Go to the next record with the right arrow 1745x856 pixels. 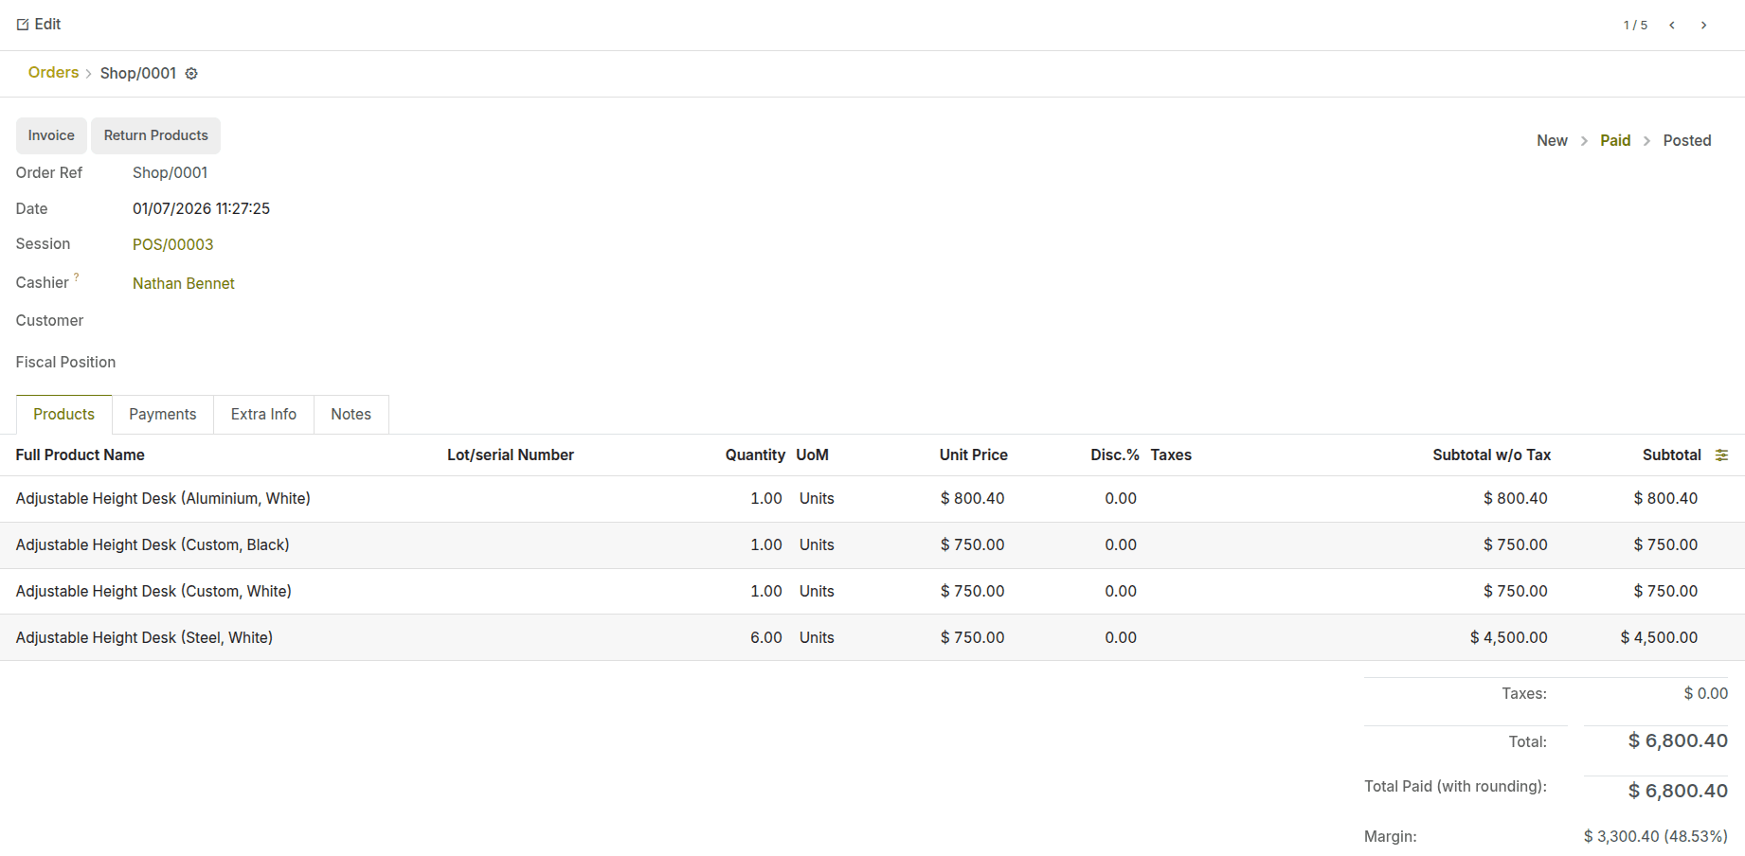pyautogui.click(x=1703, y=25)
